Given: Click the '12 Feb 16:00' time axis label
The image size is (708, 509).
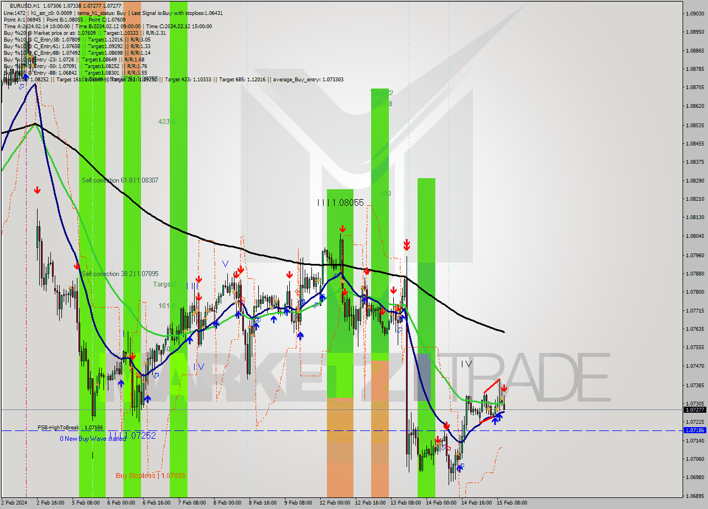Looking at the screenshot, I should click(370, 503).
